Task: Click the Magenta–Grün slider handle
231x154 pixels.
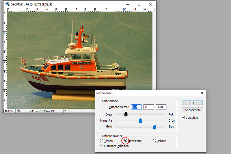Action: click(140, 120)
